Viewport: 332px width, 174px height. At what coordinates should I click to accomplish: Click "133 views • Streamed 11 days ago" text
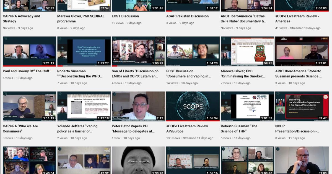(190, 138)
